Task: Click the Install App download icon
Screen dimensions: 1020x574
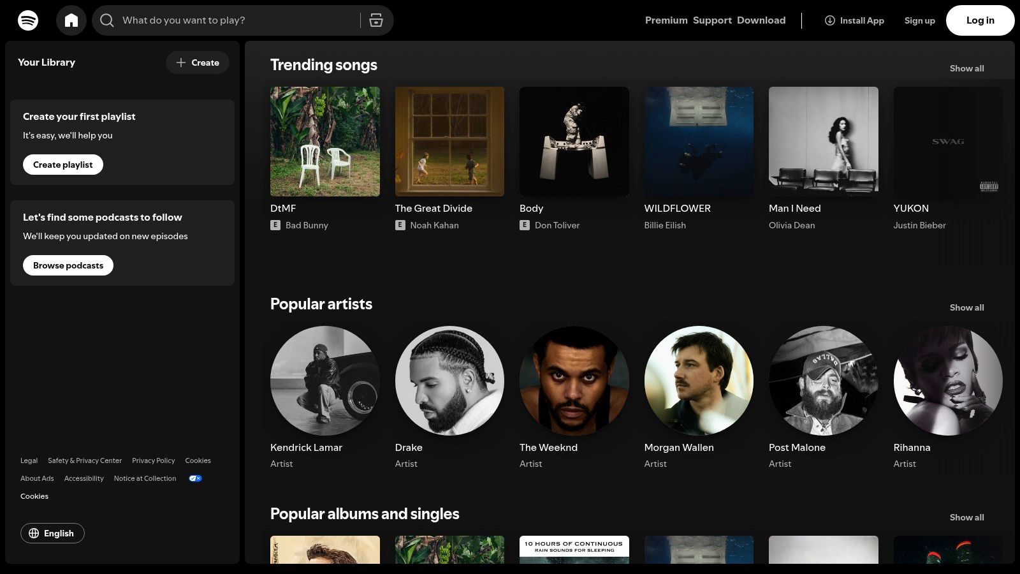Action: [x=829, y=20]
